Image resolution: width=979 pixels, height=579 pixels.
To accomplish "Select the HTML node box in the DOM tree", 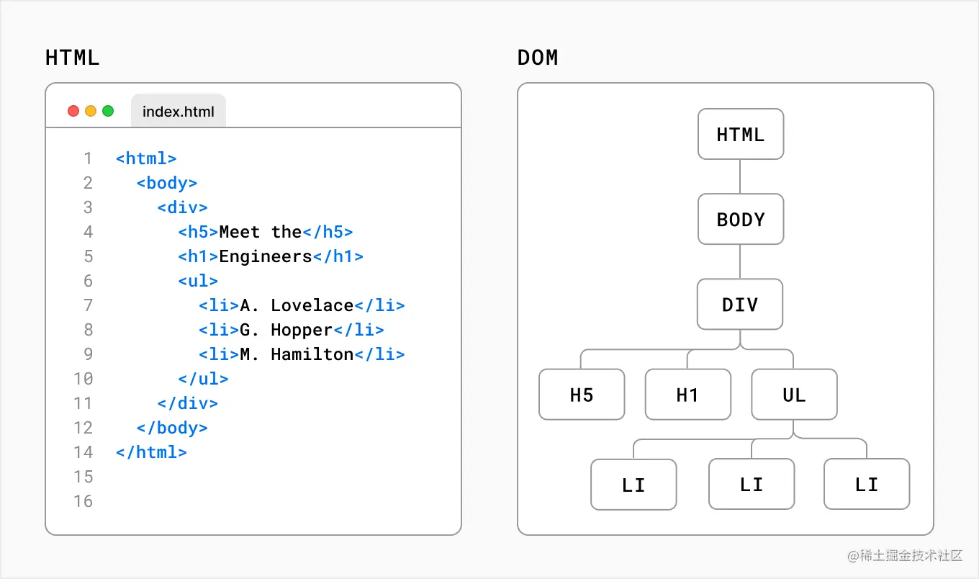I will (x=741, y=134).
